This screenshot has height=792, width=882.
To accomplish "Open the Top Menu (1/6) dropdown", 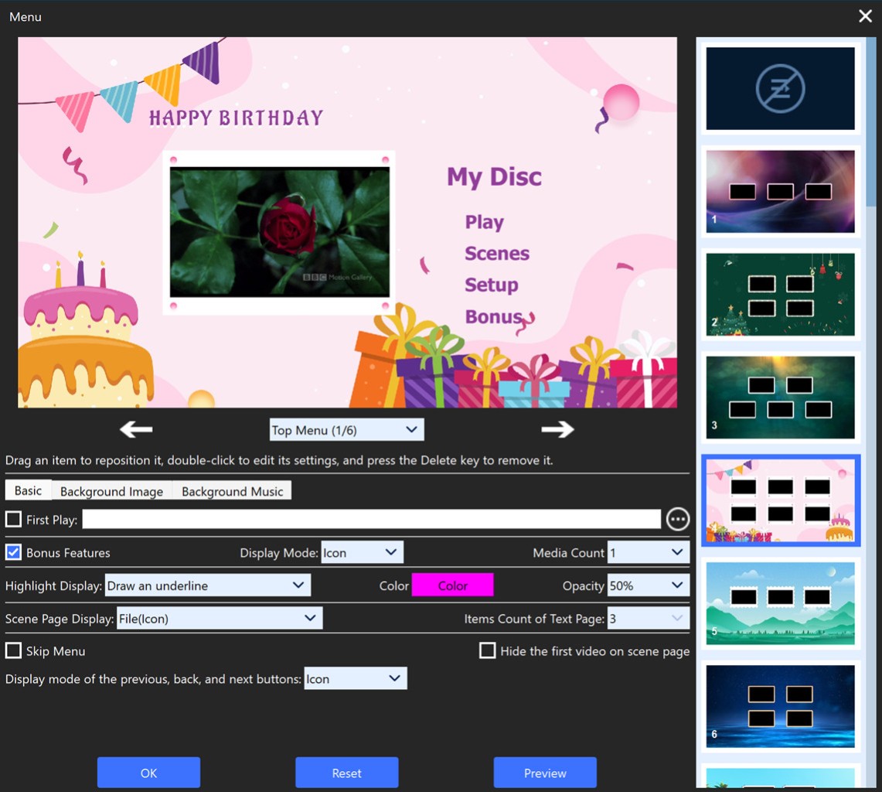I will pos(346,429).
